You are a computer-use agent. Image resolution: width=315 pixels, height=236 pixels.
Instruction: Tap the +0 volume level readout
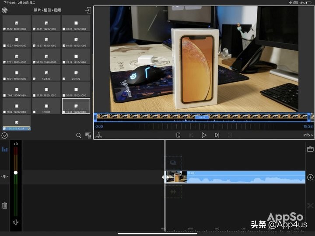[16, 144]
